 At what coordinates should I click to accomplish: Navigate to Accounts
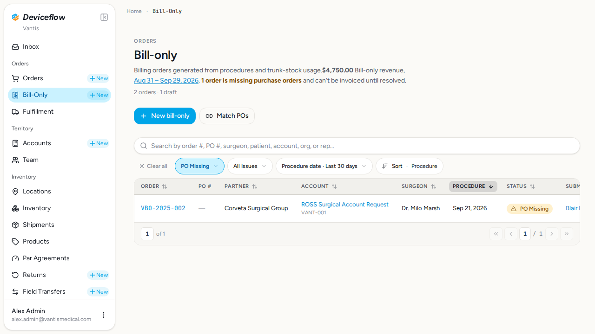(x=37, y=143)
